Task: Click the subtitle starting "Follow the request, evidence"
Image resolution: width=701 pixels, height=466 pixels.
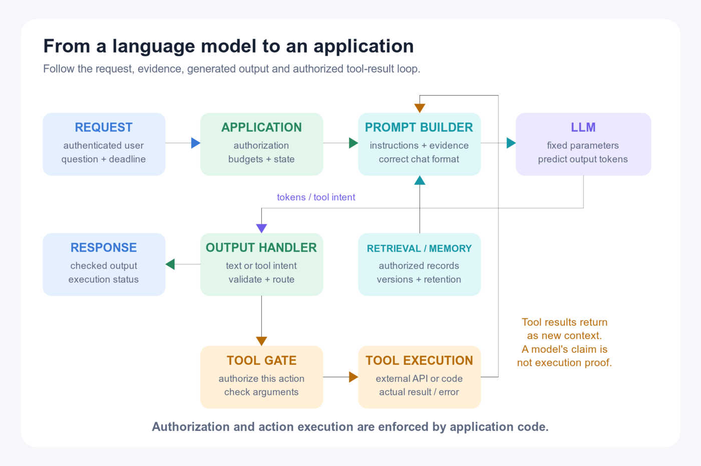Action: [x=231, y=69]
